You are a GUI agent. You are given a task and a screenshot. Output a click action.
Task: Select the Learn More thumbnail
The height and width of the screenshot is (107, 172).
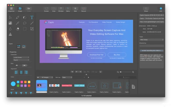coord(79,86)
